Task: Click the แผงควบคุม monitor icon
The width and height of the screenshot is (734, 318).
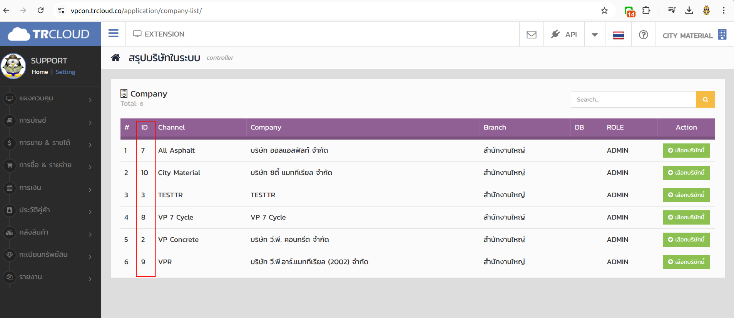Action: coord(10,98)
